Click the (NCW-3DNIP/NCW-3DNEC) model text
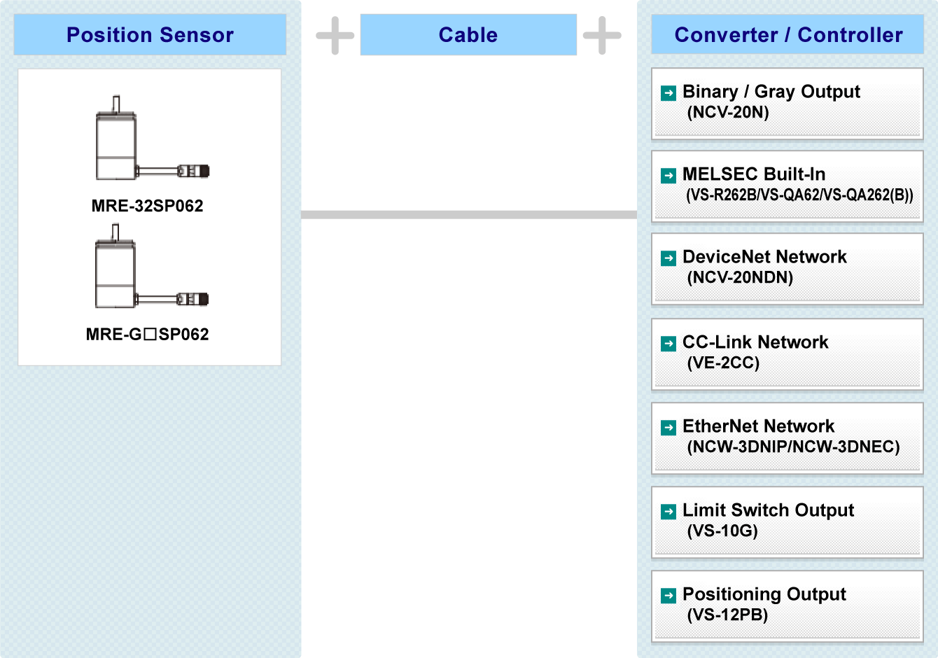This screenshot has width=938, height=658. [793, 447]
